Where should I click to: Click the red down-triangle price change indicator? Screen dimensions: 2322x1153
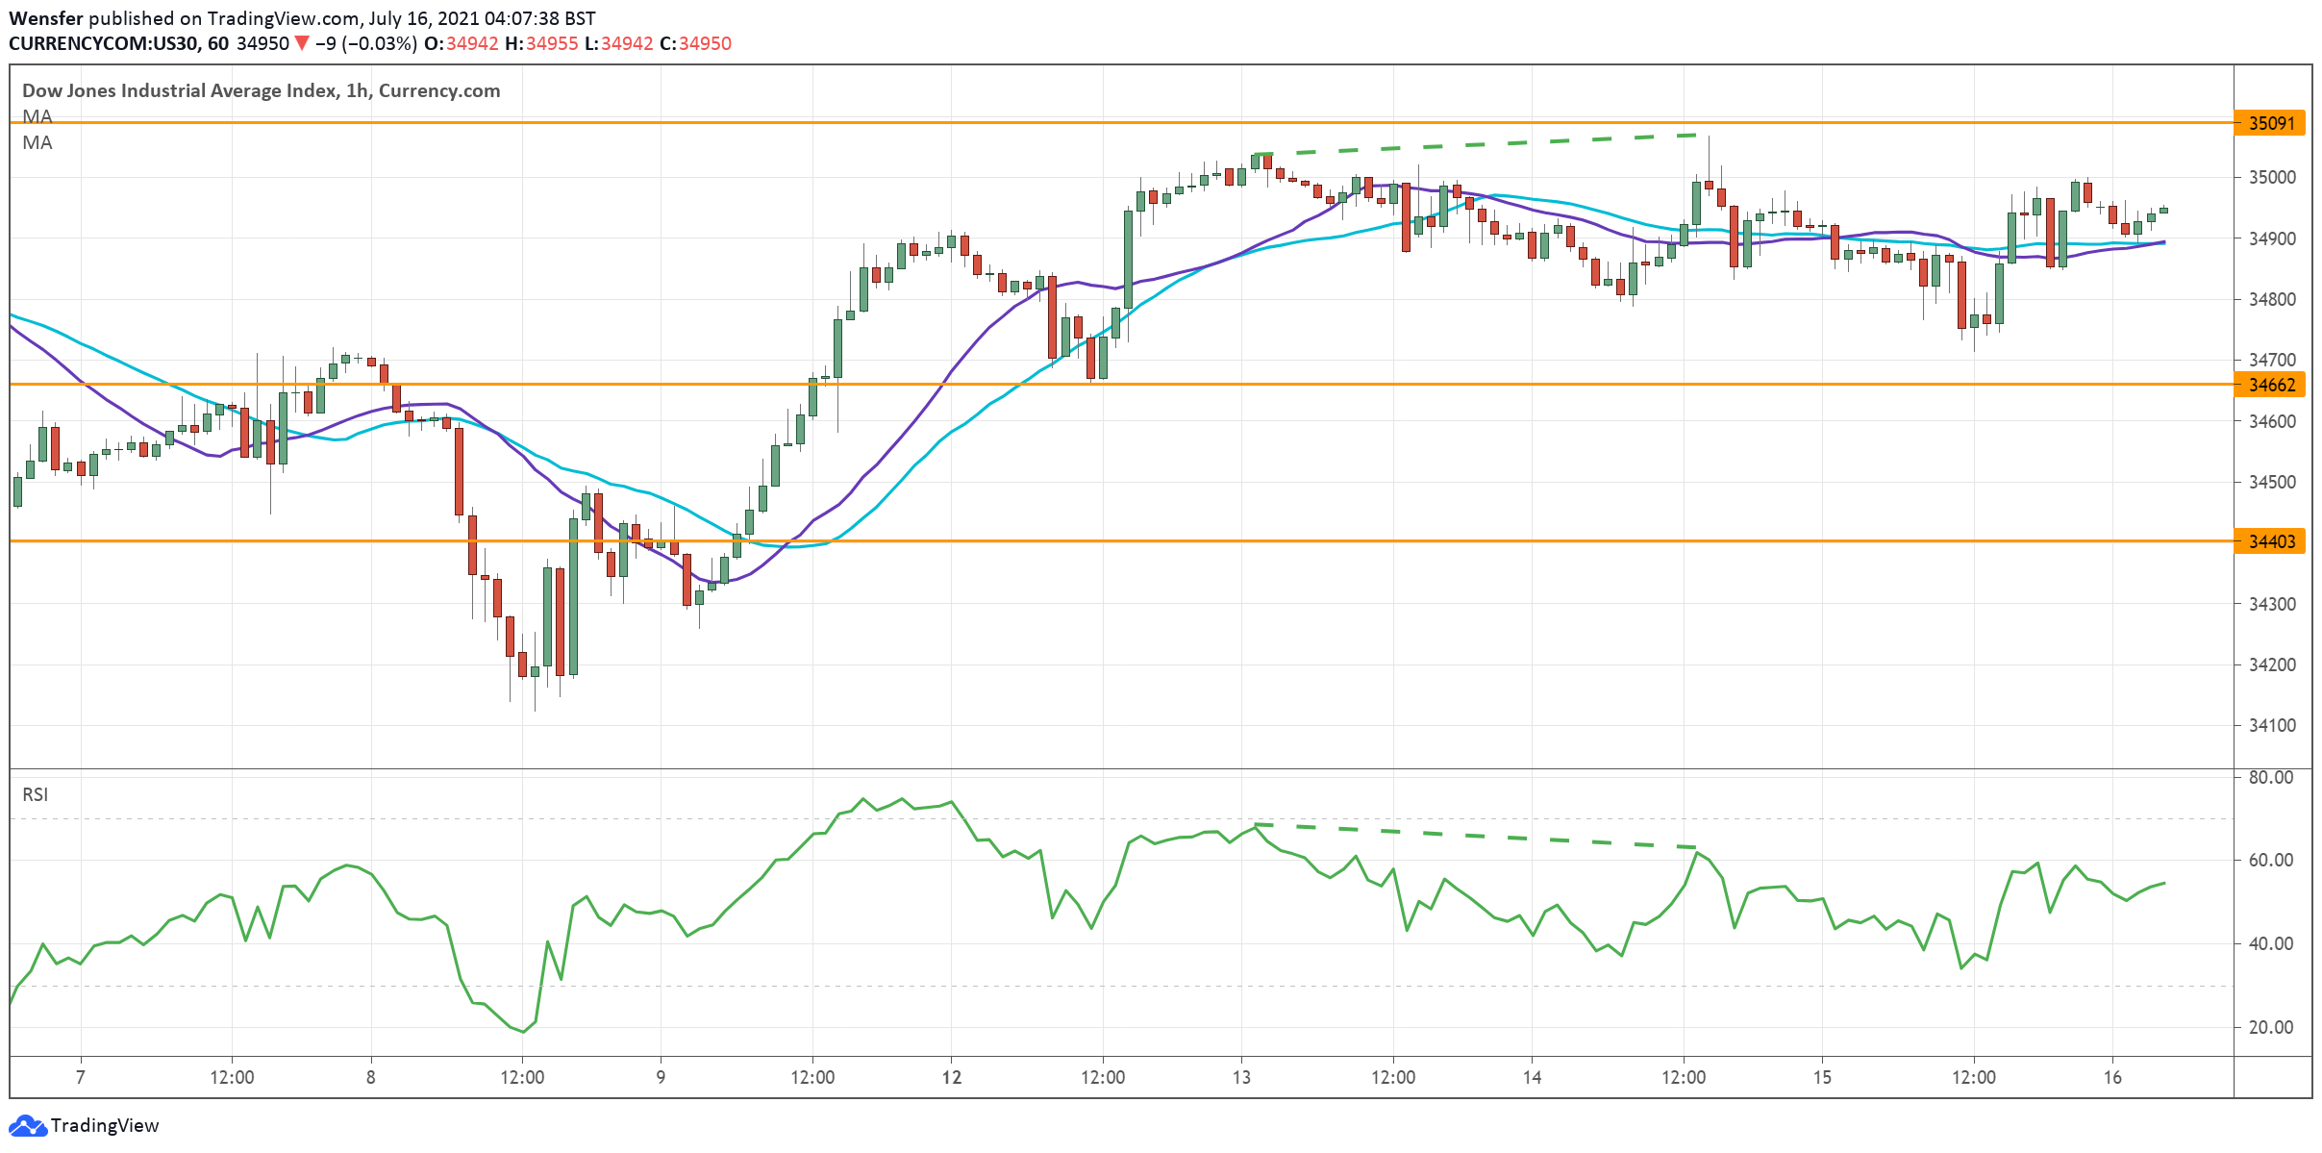click(x=302, y=43)
